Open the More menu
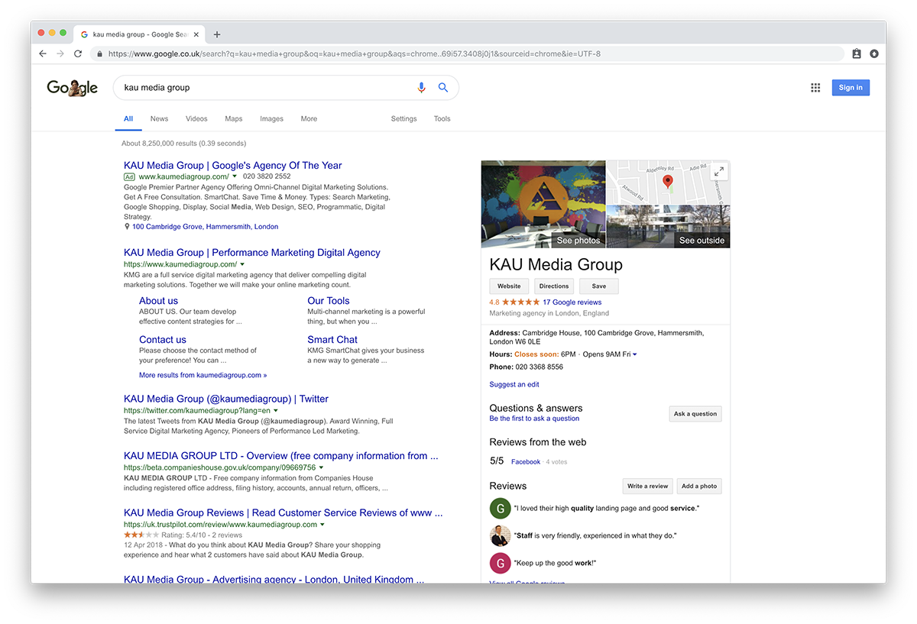The image size is (917, 624). (x=309, y=119)
